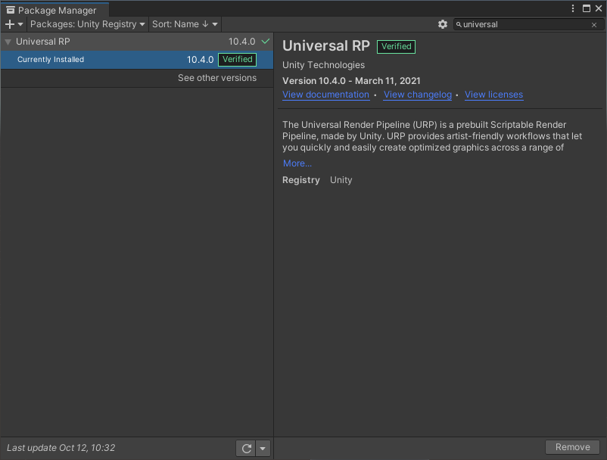
Task: Click the Verified badge in the list row
Action: point(238,60)
